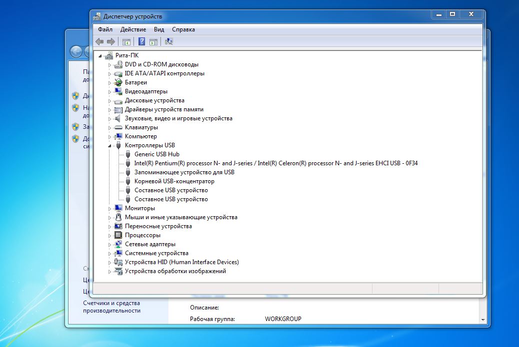Open the Файл menu

pos(105,29)
